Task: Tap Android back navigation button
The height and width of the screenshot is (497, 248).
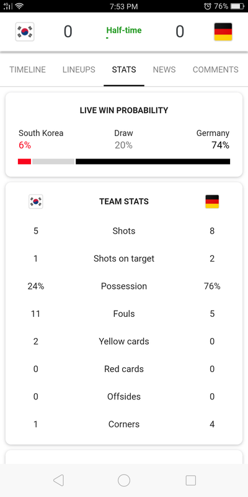Action: pos(58,480)
